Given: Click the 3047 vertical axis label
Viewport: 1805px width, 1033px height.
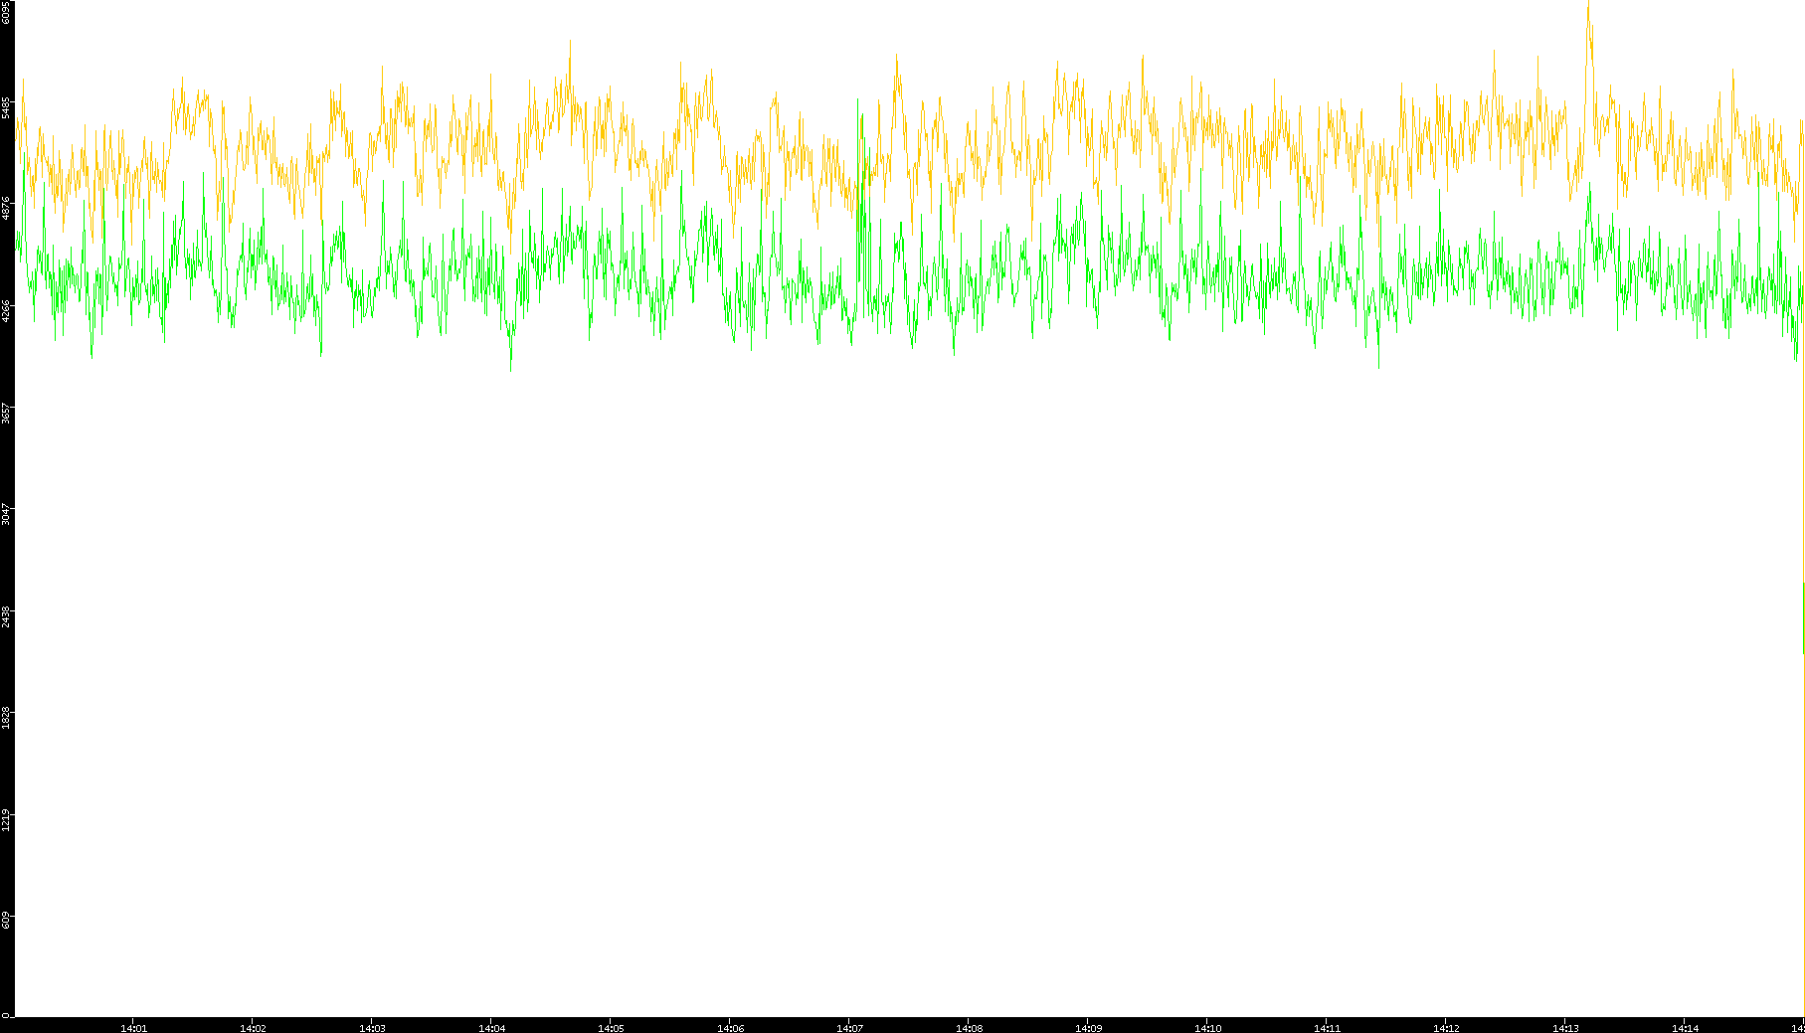Looking at the screenshot, I should click(6, 514).
